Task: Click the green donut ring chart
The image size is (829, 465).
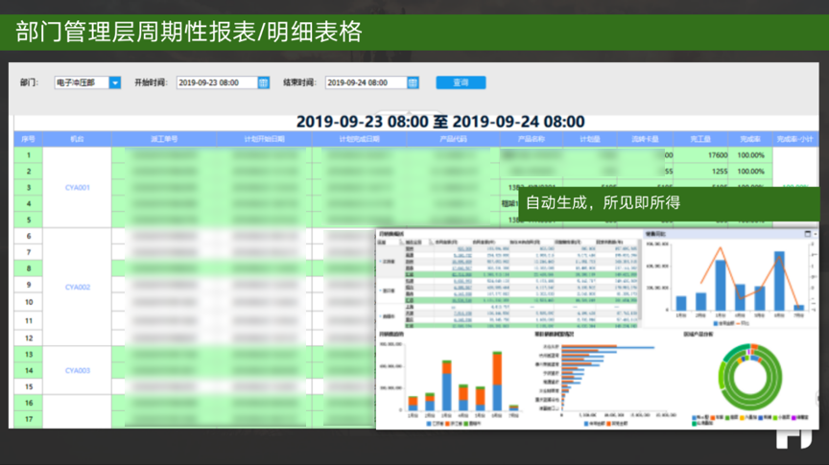Action: tap(749, 377)
